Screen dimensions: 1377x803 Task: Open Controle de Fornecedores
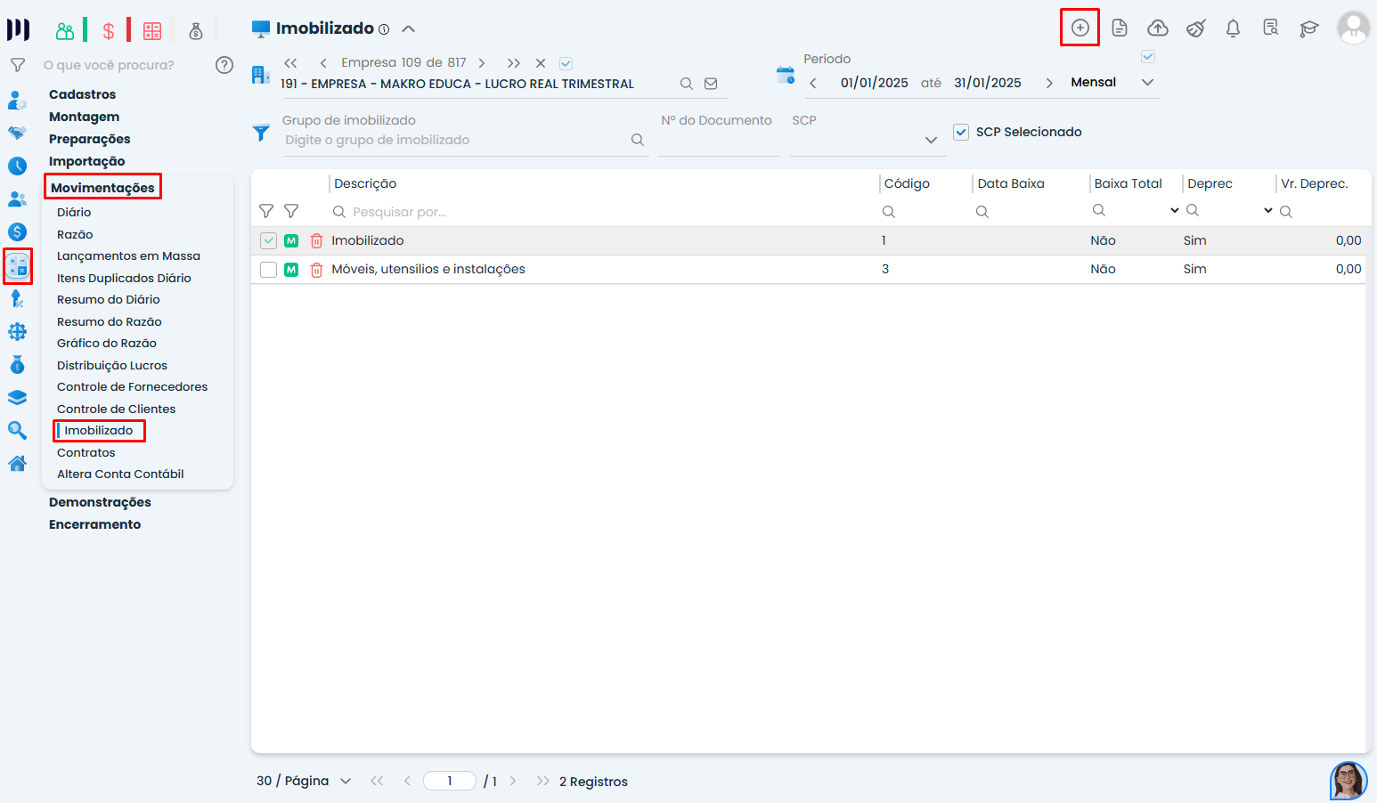pyautogui.click(x=132, y=386)
